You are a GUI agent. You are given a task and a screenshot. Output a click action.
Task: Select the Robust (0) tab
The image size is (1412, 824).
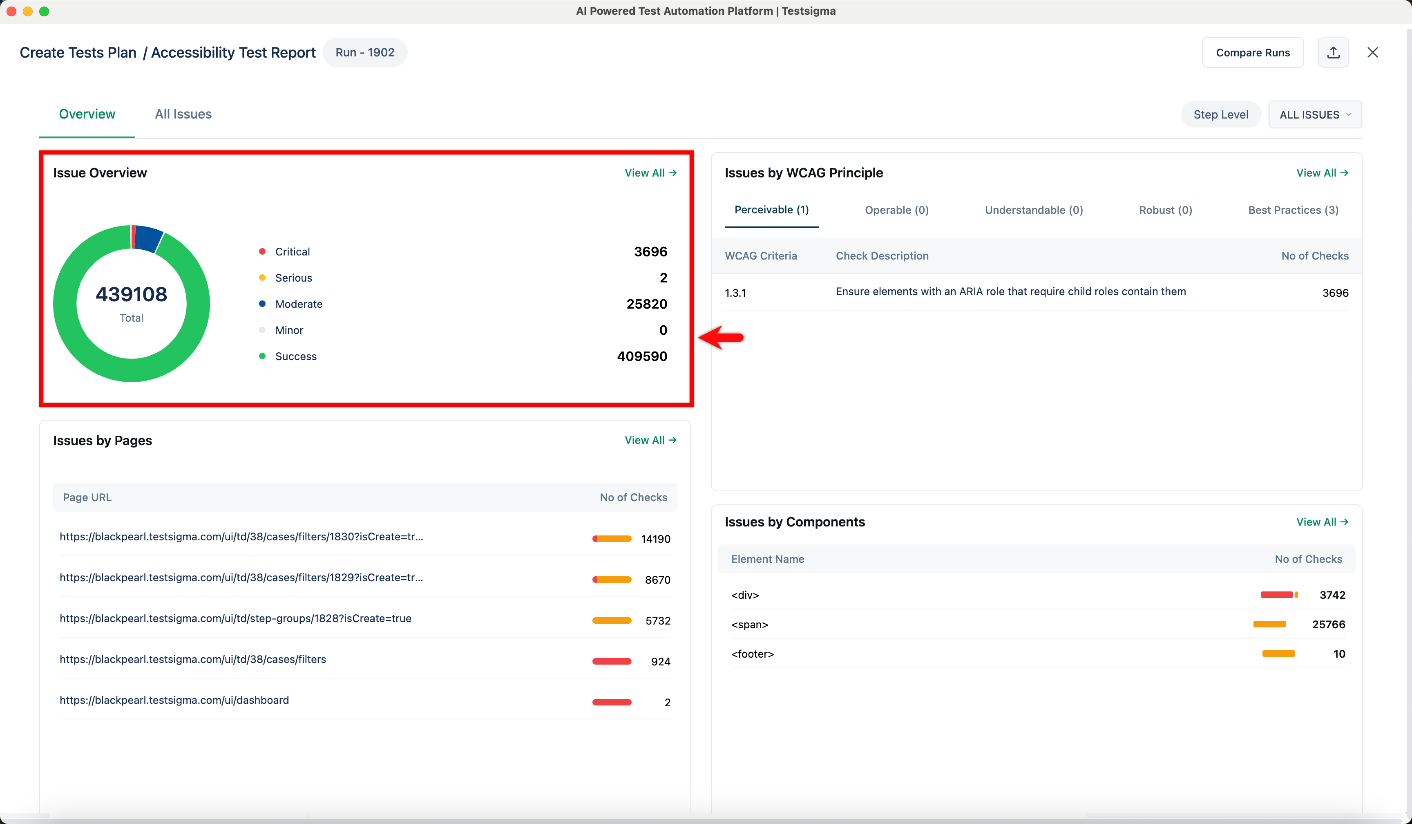1166,210
